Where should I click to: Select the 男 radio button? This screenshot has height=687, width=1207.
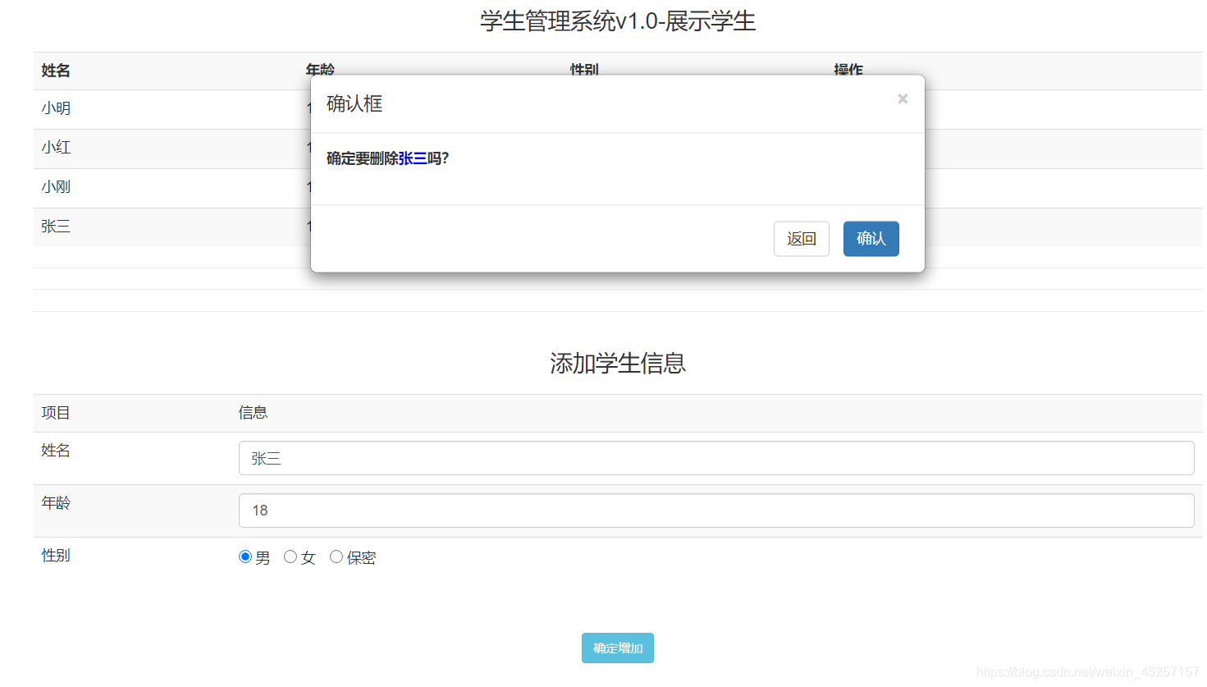[245, 556]
